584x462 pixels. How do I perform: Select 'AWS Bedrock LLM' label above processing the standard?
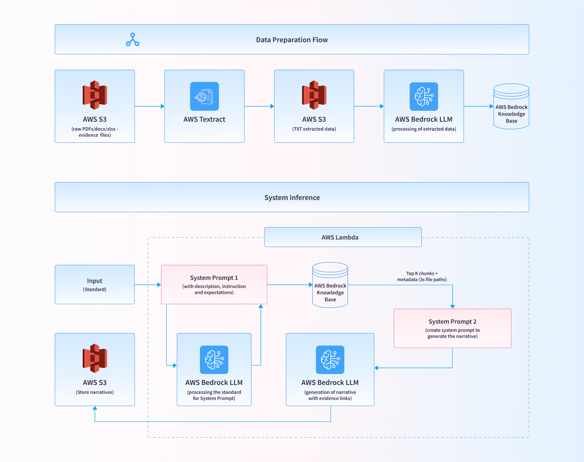(x=214, y=382)
